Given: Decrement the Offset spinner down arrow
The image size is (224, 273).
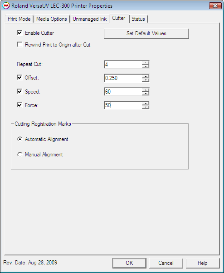Looking at the screenshot, I should (x=146, y=80).
